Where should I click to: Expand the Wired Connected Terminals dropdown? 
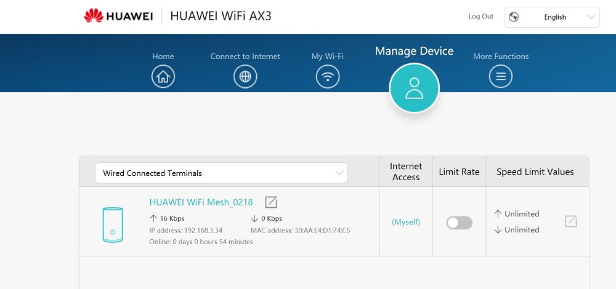pyautogui.click(x=222, y=173)
